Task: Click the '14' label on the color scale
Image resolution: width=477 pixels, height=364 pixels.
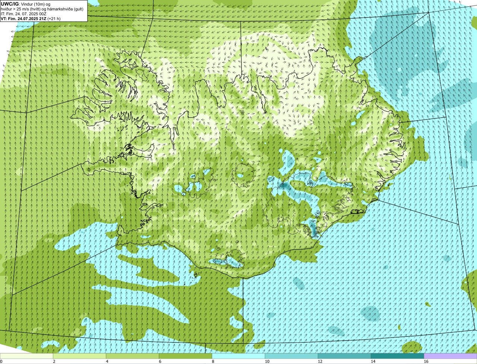Action: click(373, 361)
